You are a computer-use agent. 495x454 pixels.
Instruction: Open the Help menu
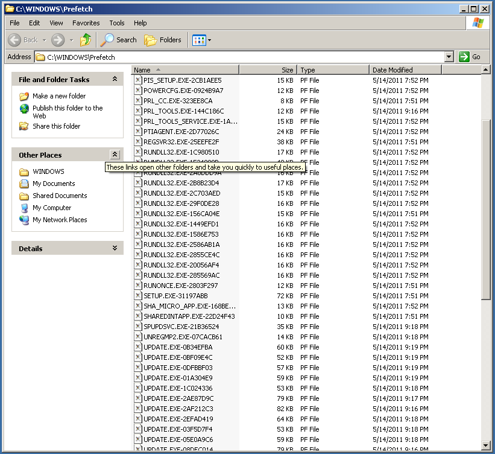point(140,23)
